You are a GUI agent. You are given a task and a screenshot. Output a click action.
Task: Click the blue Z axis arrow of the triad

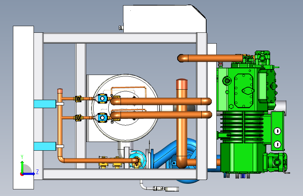tap(29, 174)
